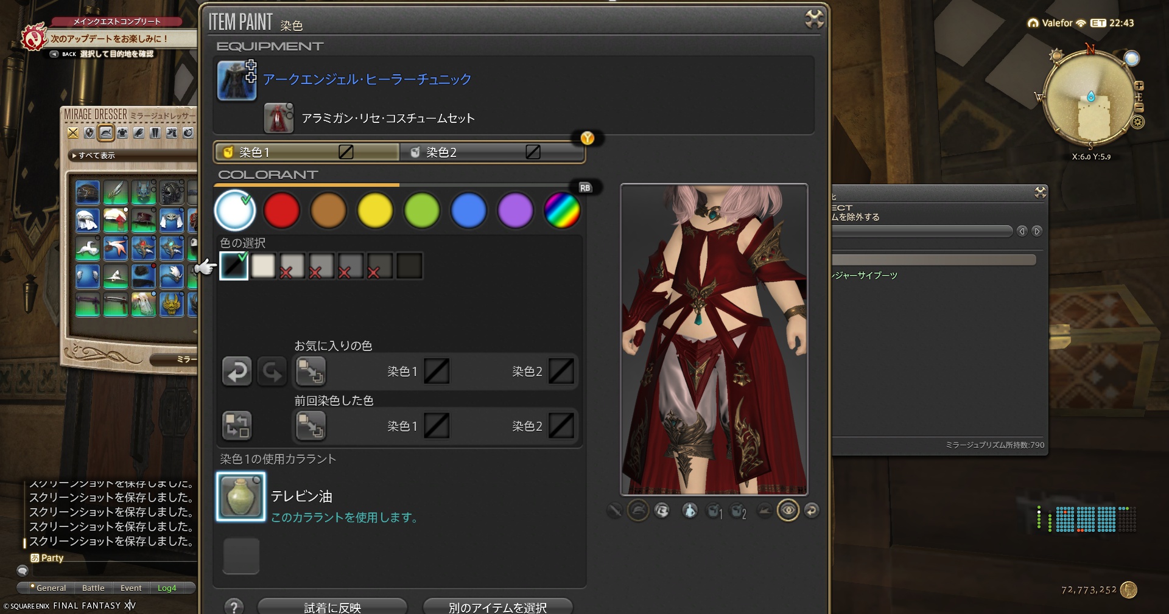Click the main scenario quest emblem
The height and width of the screenshot is (614, 1169).
tap(33, 37)
